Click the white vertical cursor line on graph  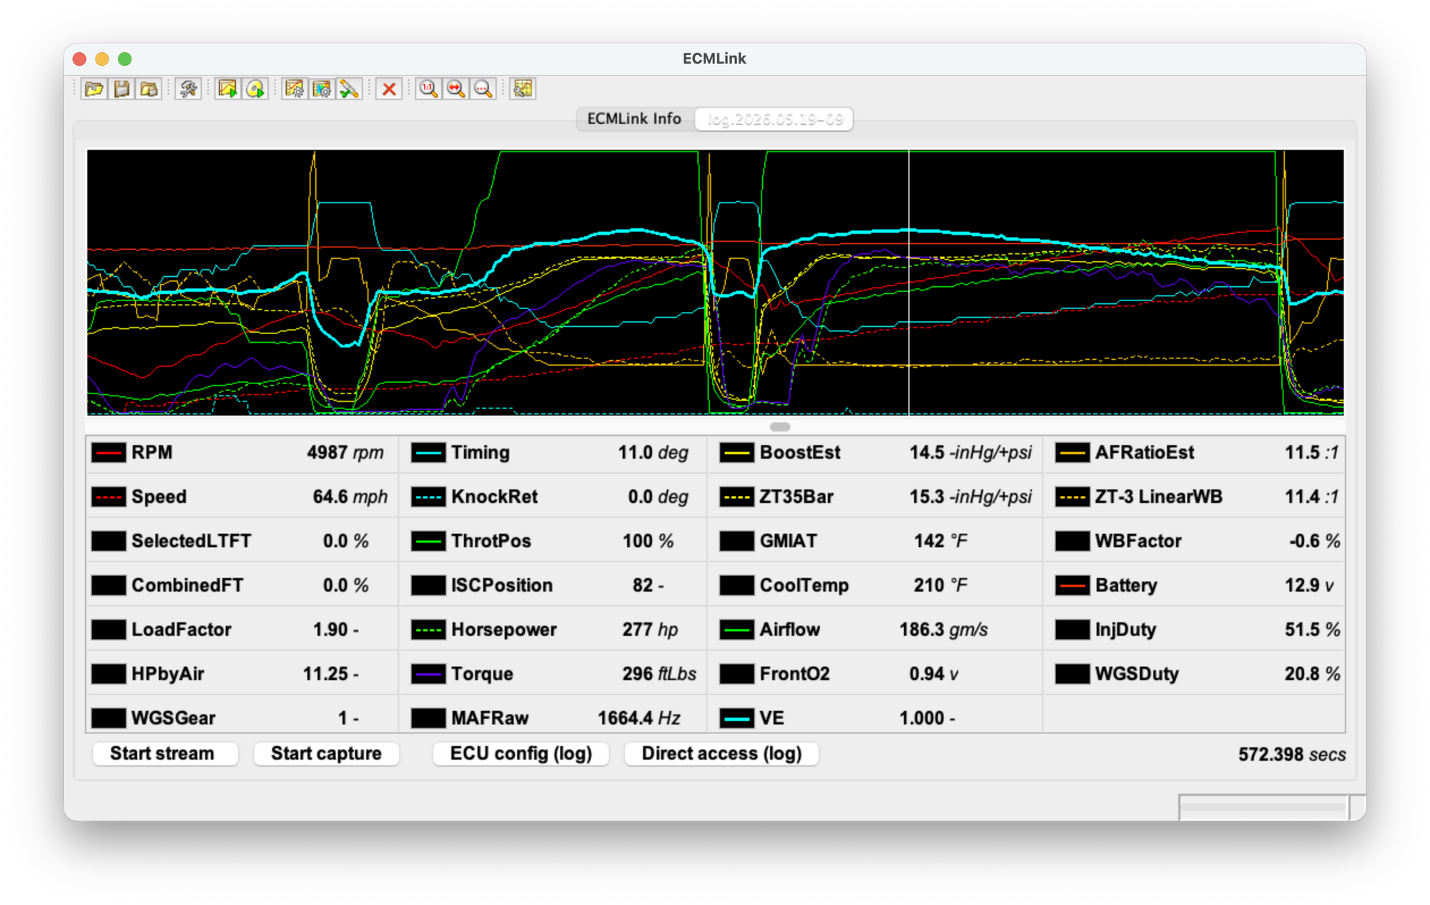909,283
